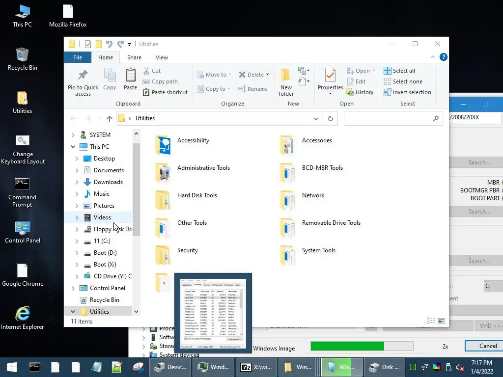
Task: Expand the 11 (C:) drive node
Action: pos(77,241)
